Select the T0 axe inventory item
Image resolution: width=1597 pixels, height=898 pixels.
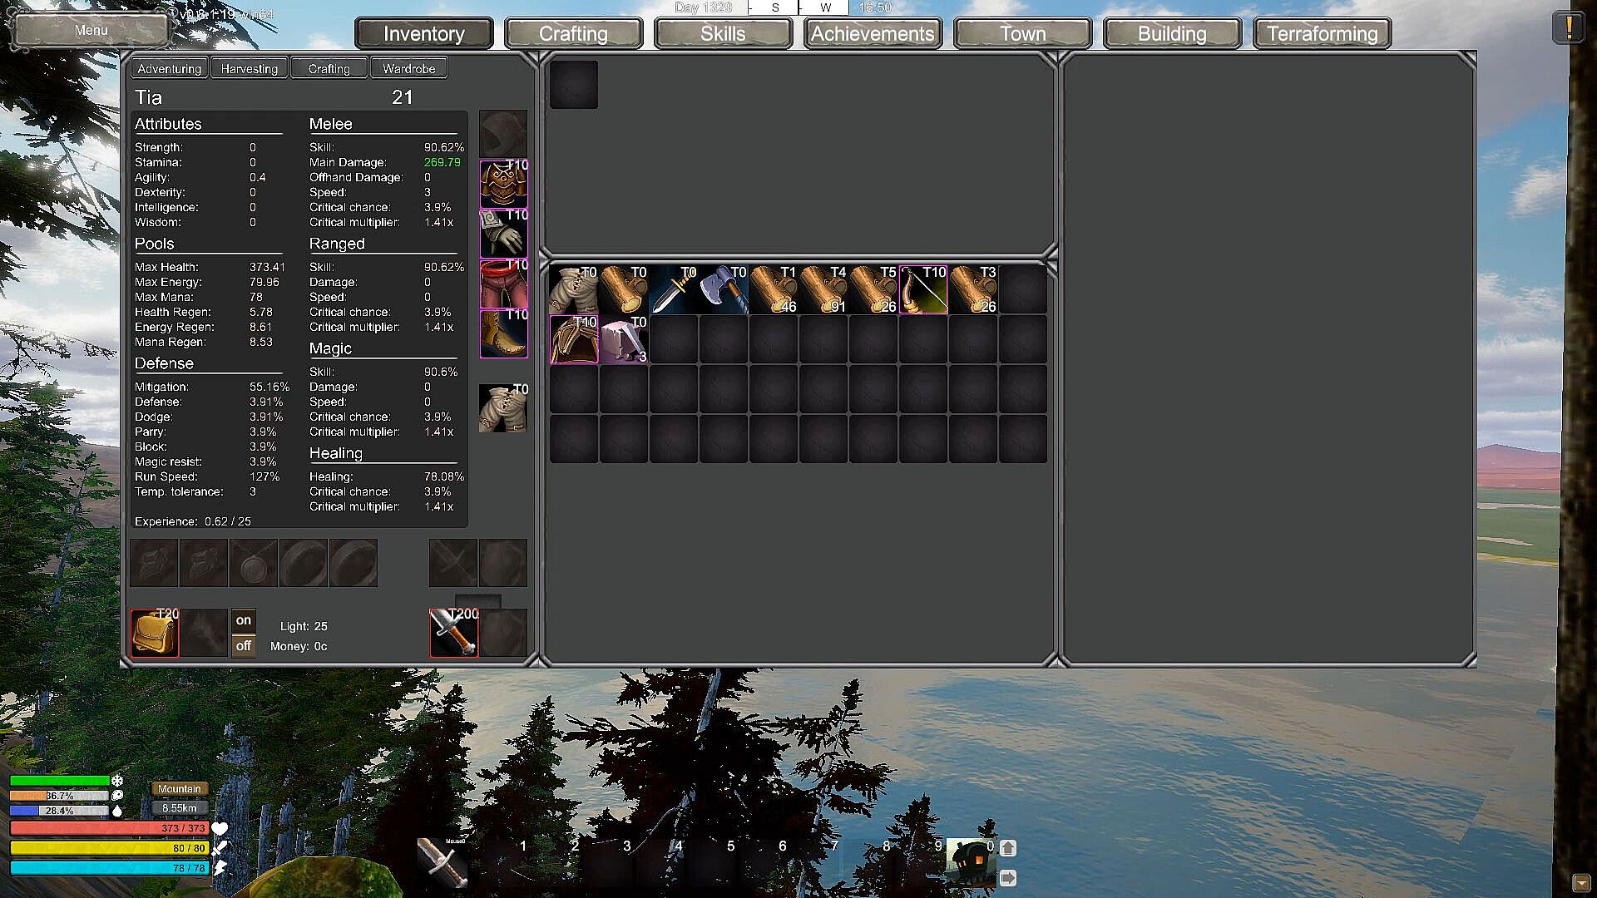723,290
